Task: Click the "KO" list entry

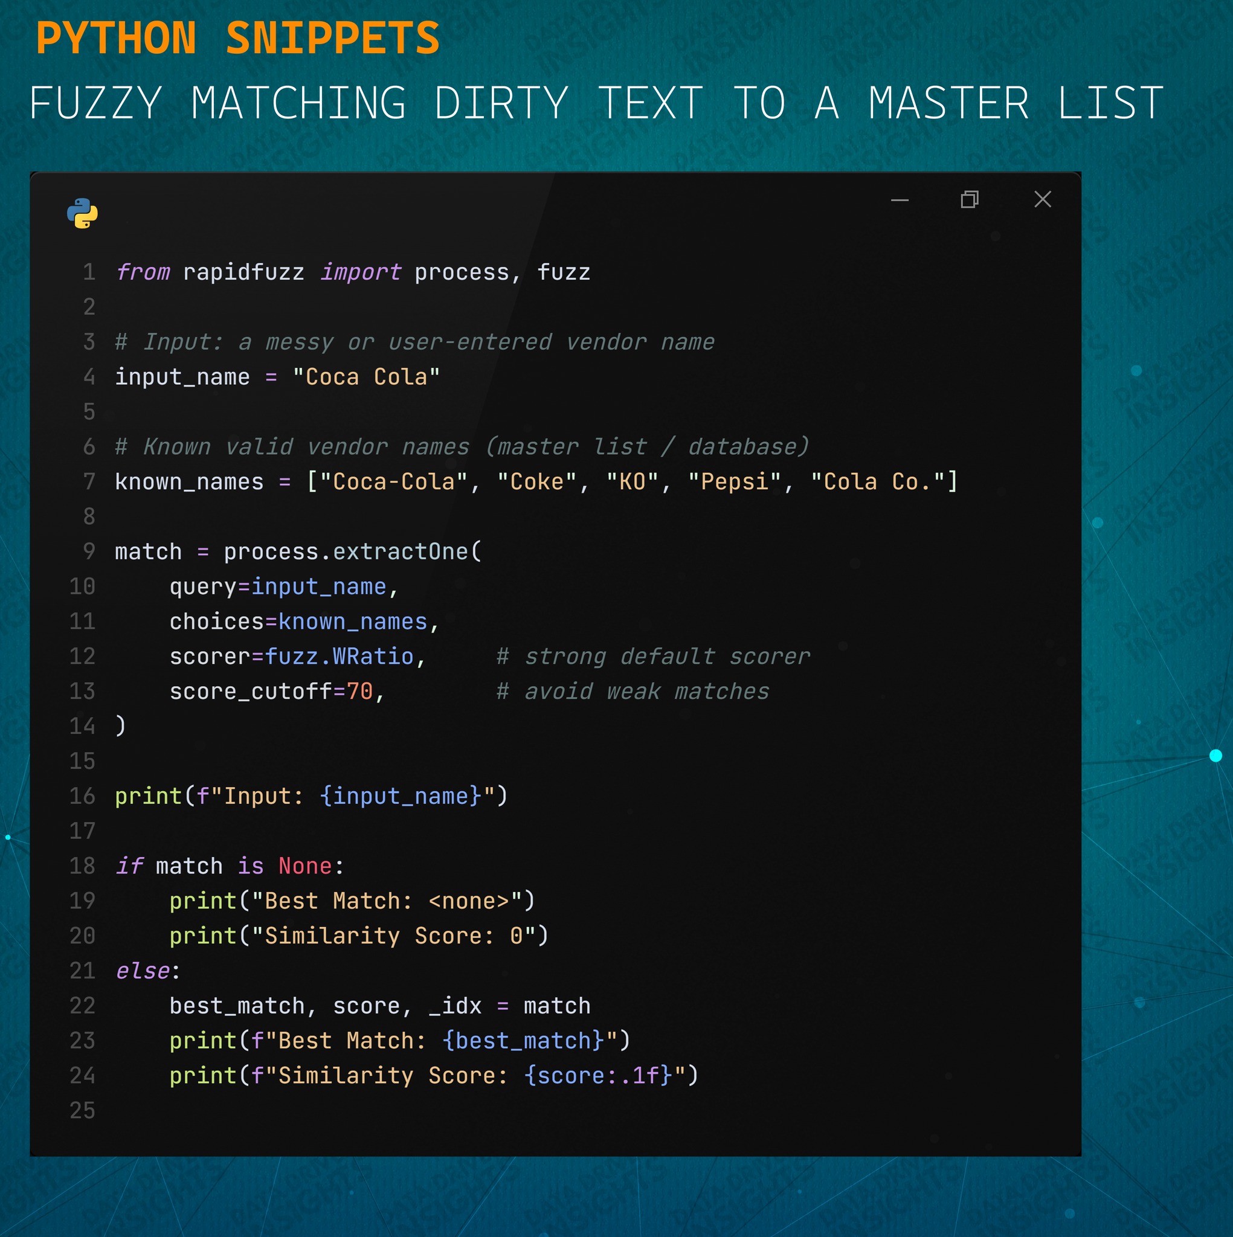Action: (632, 482)
